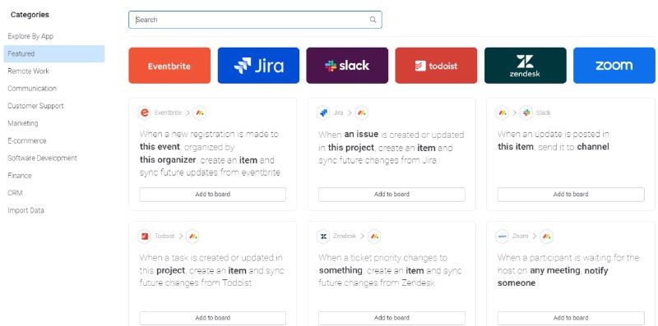Add the Zoom participant recipe to board
The height and width of the screenshot is (326, 658).
[x=571, y=318]
